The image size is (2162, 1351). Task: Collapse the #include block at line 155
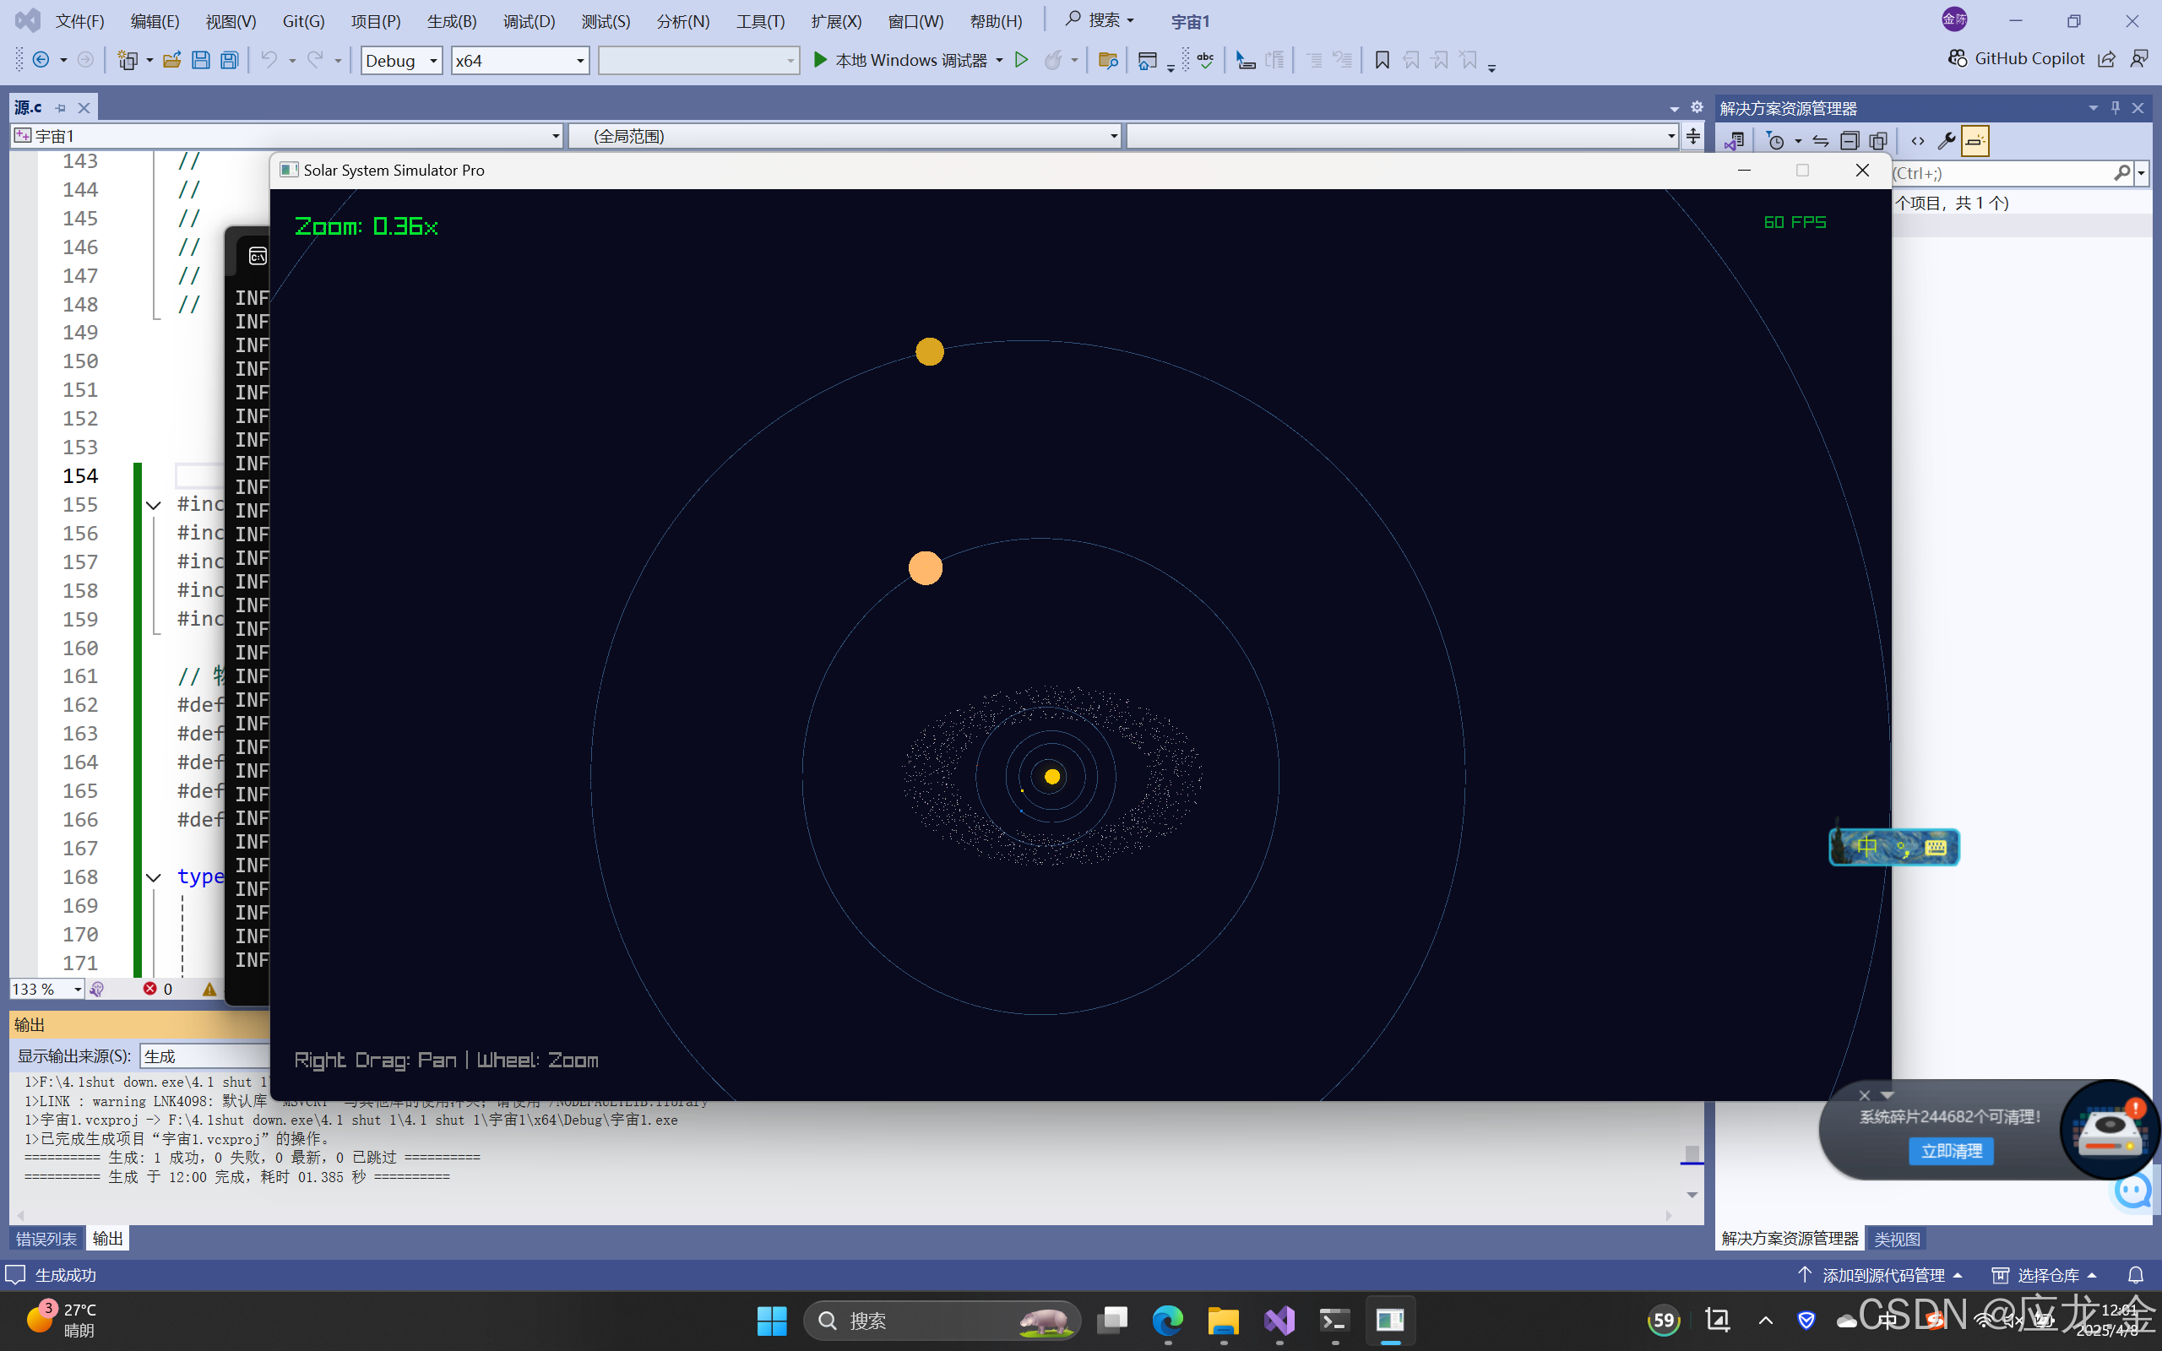(154, 506)
